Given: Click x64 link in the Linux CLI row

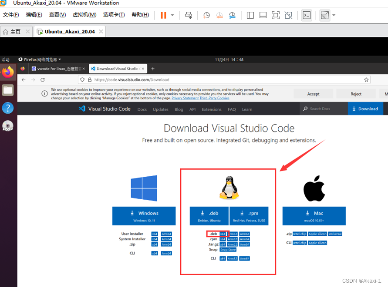Looking at the screenshot, I should click(x=223, y=259).
